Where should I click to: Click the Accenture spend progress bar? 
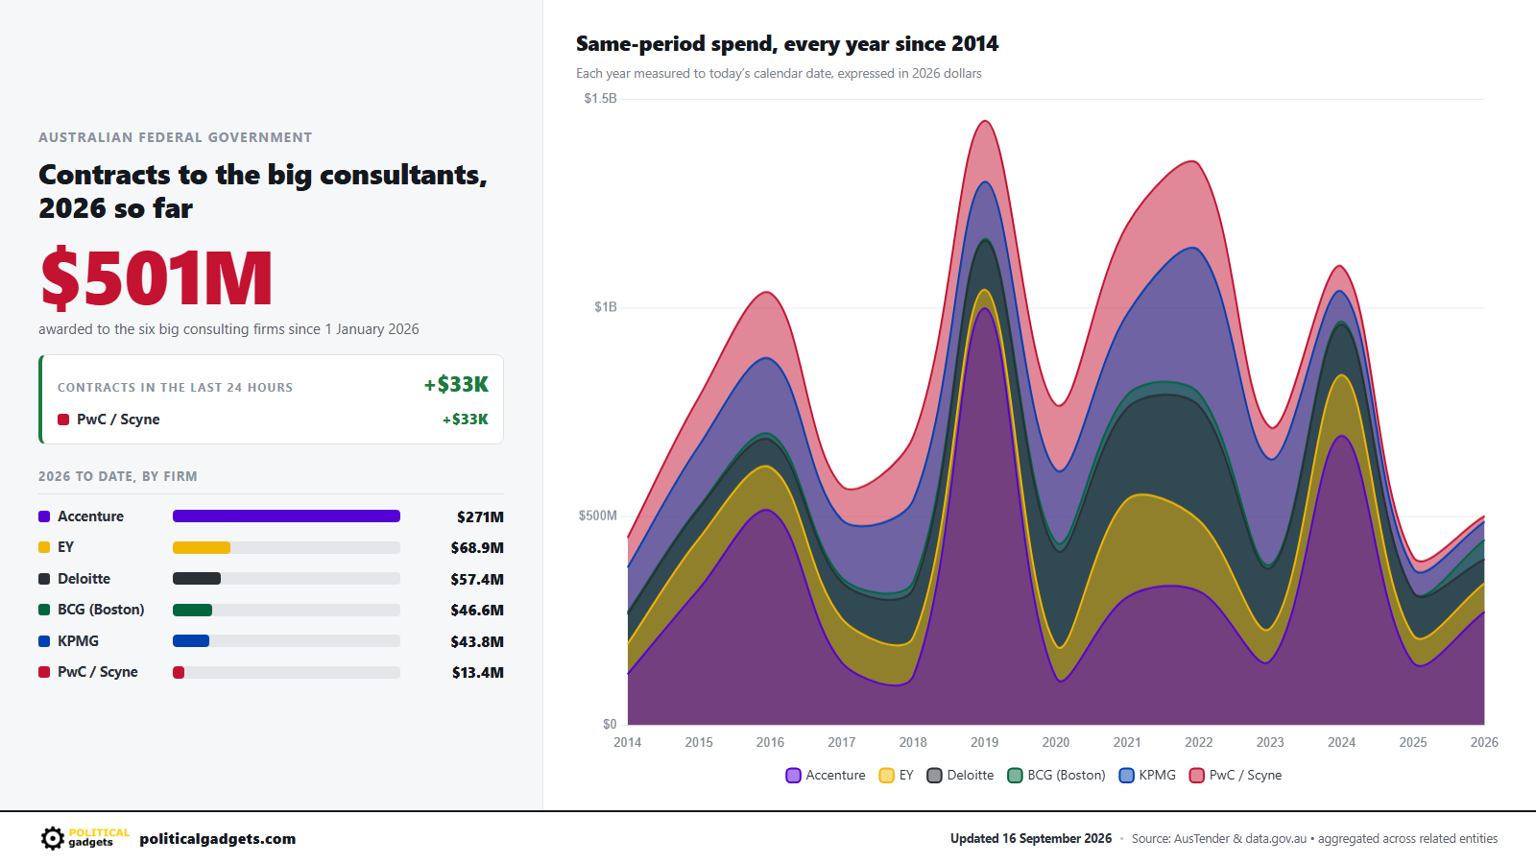pyautogui.click(x=286, y=516)
